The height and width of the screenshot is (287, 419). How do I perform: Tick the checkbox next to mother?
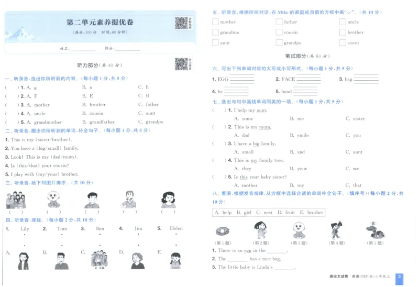pyautogui.click(x=215, y=21)
